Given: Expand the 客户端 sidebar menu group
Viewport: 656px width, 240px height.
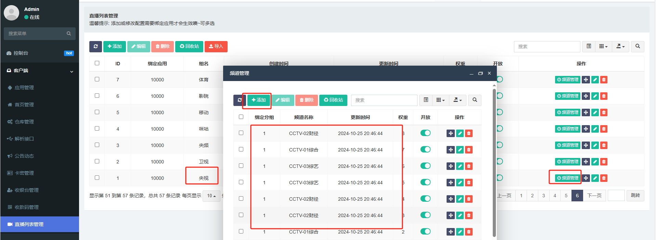Looking at the screenshot, I should (40, 71).
